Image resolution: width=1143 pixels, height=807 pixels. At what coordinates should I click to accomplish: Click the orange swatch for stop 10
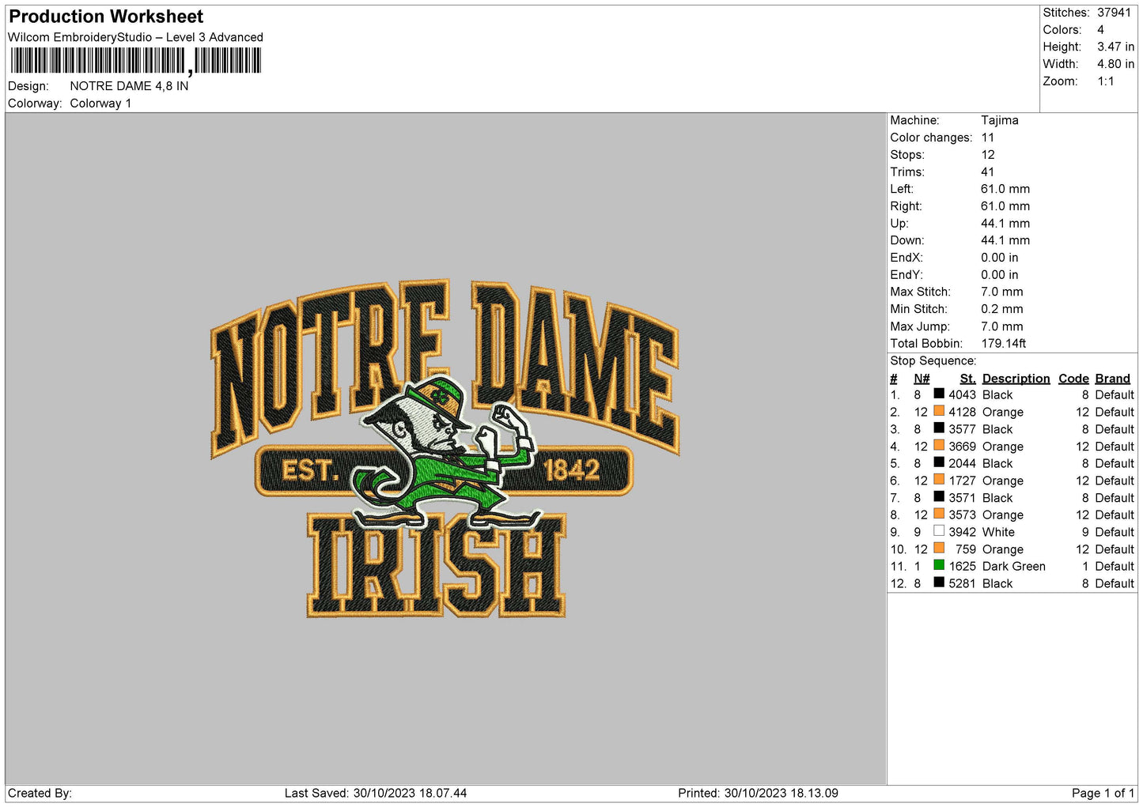coord(939,548)
